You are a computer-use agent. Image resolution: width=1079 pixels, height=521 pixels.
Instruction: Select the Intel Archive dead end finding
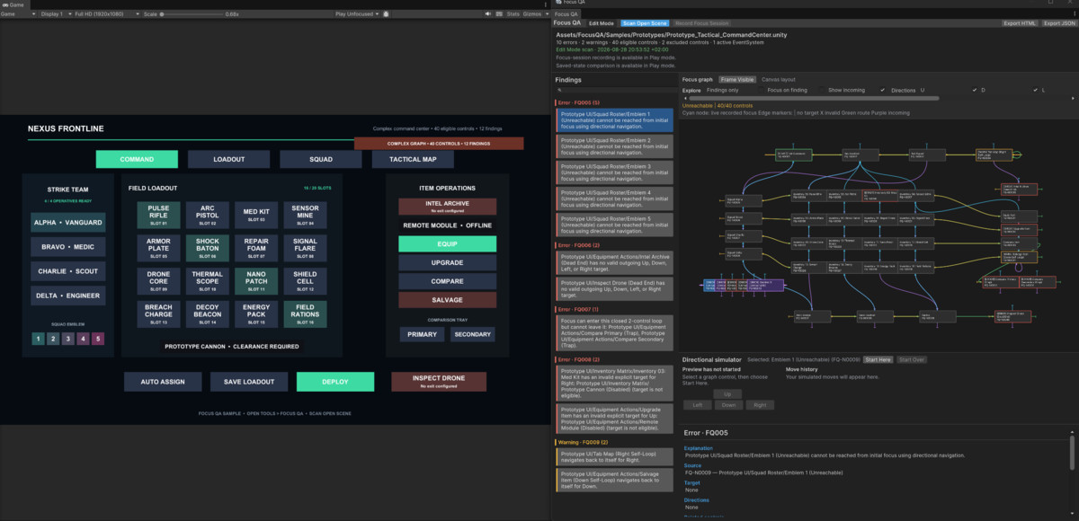tap(614, 264)
